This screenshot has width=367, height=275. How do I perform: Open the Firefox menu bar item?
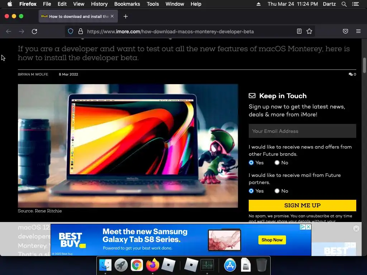click(28, 4)
